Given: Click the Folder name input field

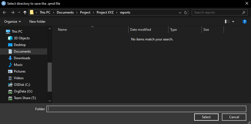Looking at the screenshot, I should (x=146, y=109).
